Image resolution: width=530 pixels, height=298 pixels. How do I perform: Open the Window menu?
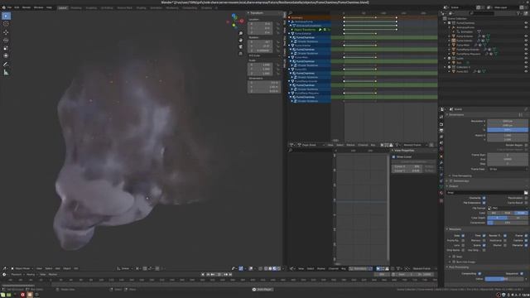pyautogui.click(x=39, y=7)
